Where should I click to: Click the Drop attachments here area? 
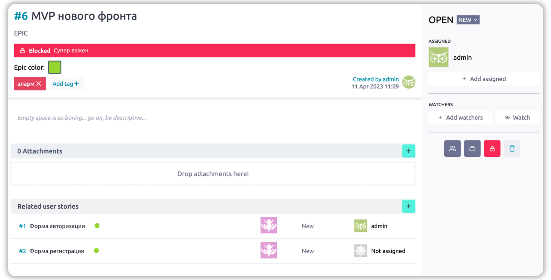click(213, 174)
